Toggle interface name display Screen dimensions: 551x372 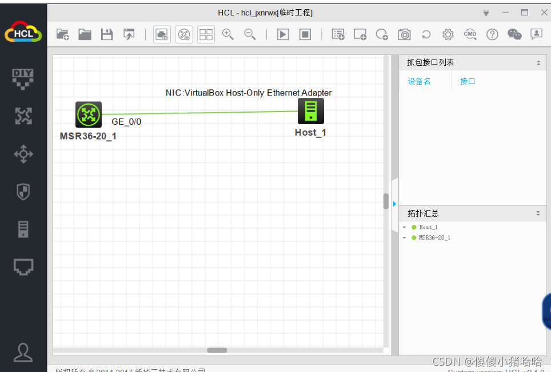[162, 34]
